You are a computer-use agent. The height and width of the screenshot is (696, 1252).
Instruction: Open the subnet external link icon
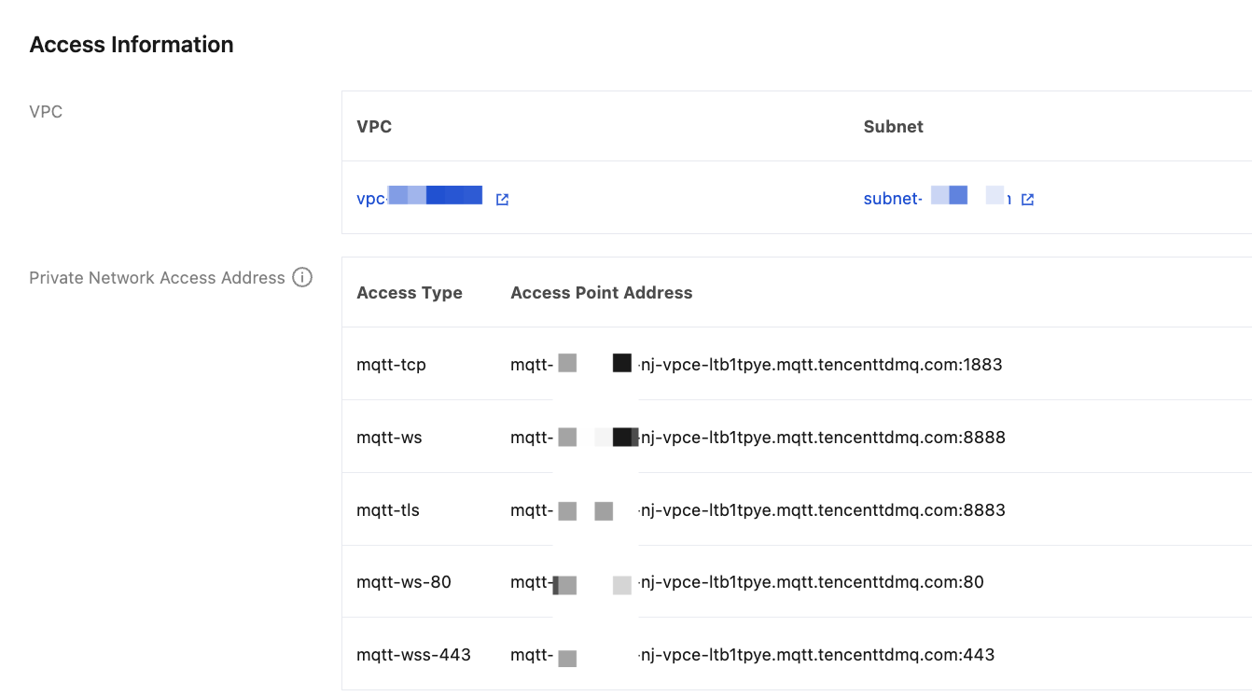(1027, 199)
